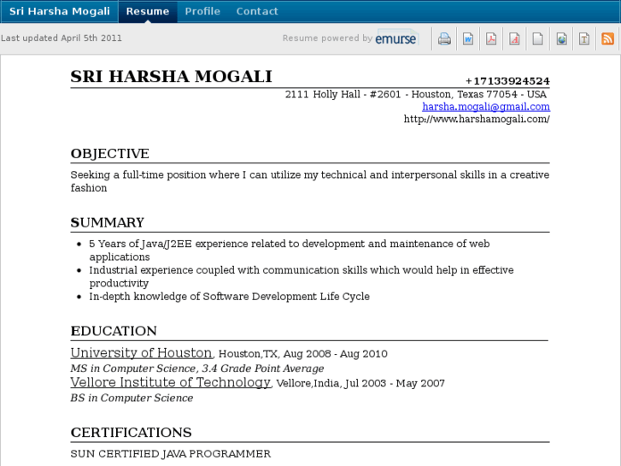Subscribe via the orange RSS feed icon
Image resolution: width=621 pixels, height=466 pixels.
607,38
